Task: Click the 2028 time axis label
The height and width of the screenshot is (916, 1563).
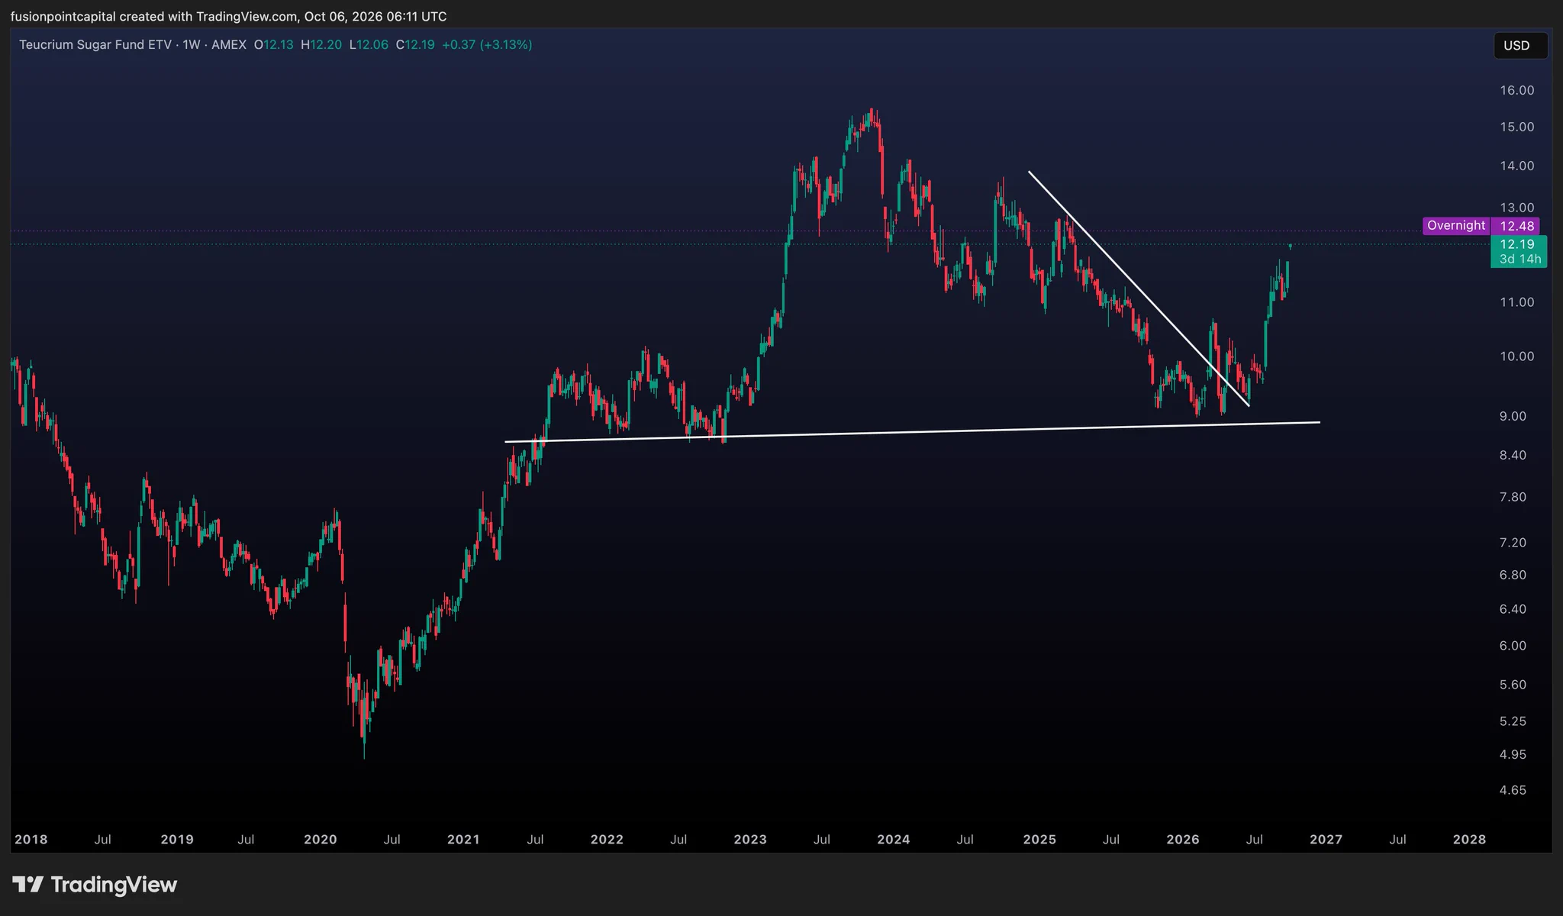Action: pyautogui.click(x=1469, y=840)
